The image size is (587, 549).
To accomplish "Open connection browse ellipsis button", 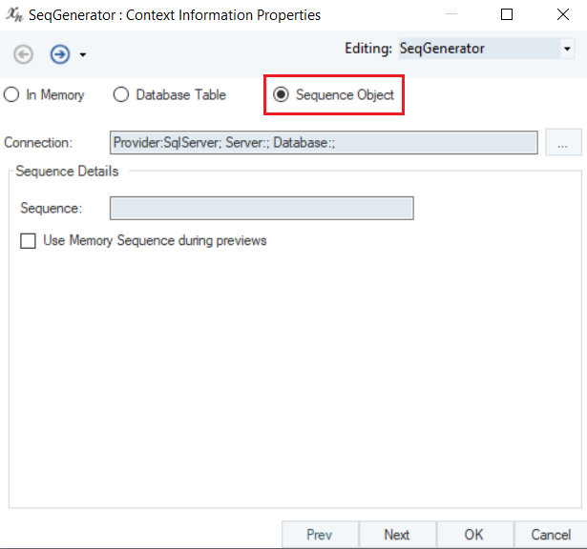I will 563,143.
